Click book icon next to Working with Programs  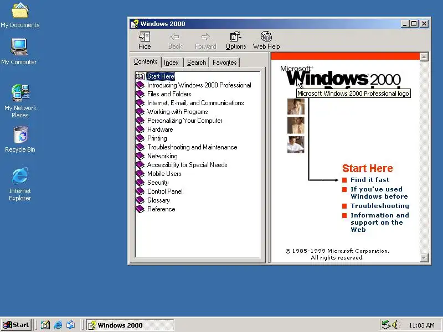coord(140,112)
